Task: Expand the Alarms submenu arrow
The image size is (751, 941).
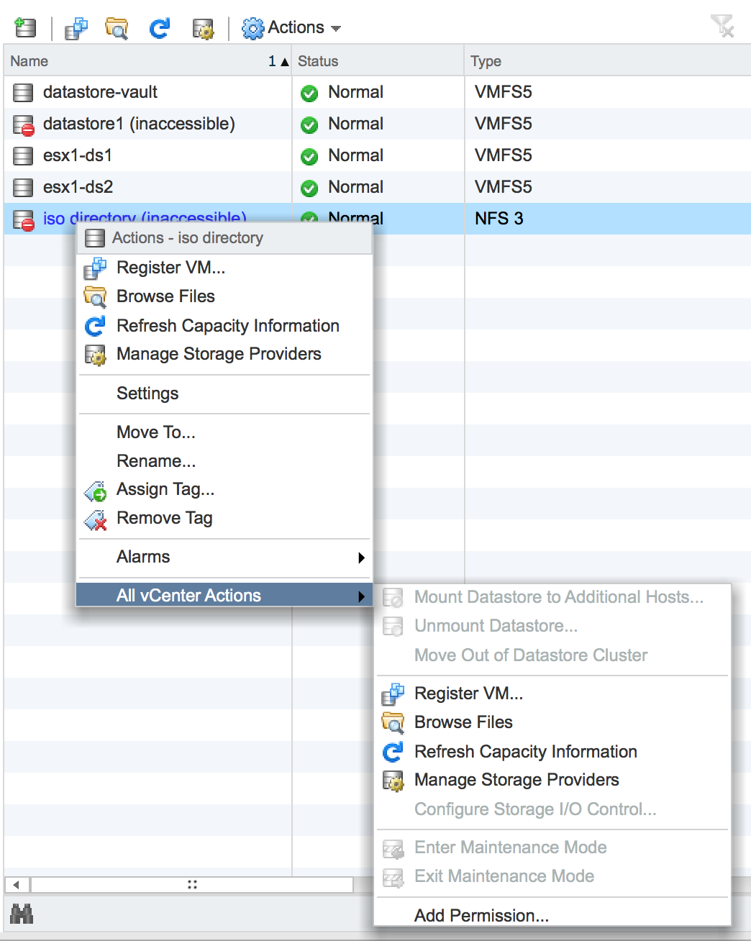Action: pos(361,558)
